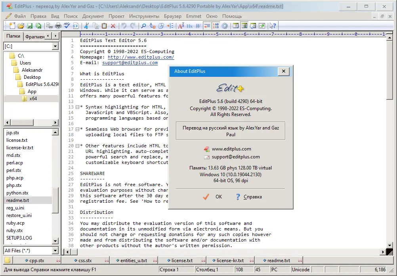Open the Инструменты menu
Image resolution: width=397 pixels, height=276 pixels.
(x=144, y=16)
